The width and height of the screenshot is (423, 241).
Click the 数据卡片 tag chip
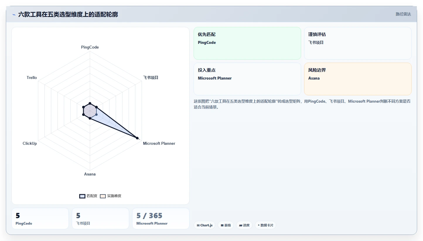265,225
